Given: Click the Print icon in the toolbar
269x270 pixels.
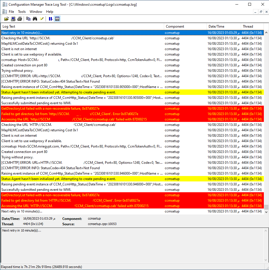Looking at the screenshot, I should [20, 19].
